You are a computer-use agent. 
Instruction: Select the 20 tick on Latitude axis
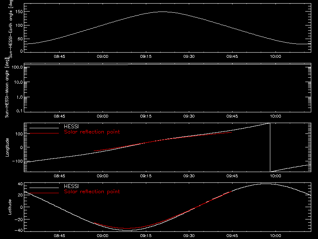click(20, 195)
